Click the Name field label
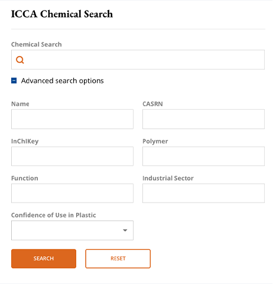 tap(20, 104)
